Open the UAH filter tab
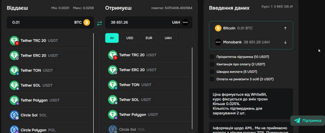Image resolution: width=325 pixels, height=133 pixels. [168, 38]
